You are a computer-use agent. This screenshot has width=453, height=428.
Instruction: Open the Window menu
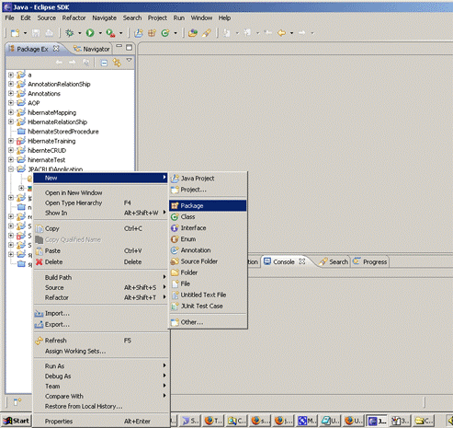201,18
